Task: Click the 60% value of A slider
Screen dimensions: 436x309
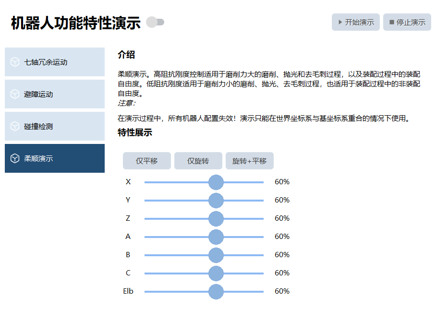Action: tap(282, 237)
